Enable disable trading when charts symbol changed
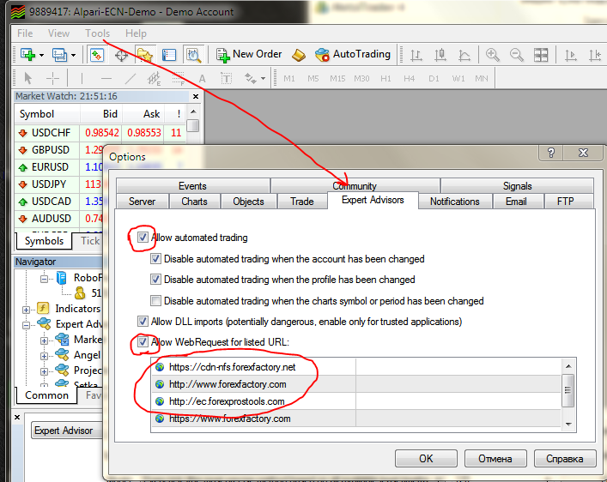The width and height of the screenshot is (607, 482). 155,300
